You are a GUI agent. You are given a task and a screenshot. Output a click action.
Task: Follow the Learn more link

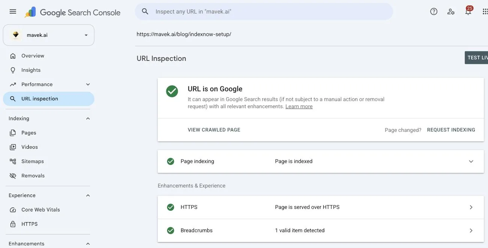pos(299,106)
